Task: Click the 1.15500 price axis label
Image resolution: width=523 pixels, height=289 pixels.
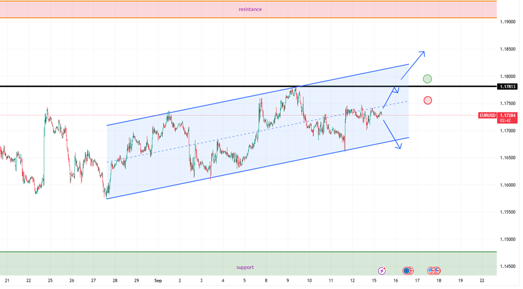Action: point(507,212)
